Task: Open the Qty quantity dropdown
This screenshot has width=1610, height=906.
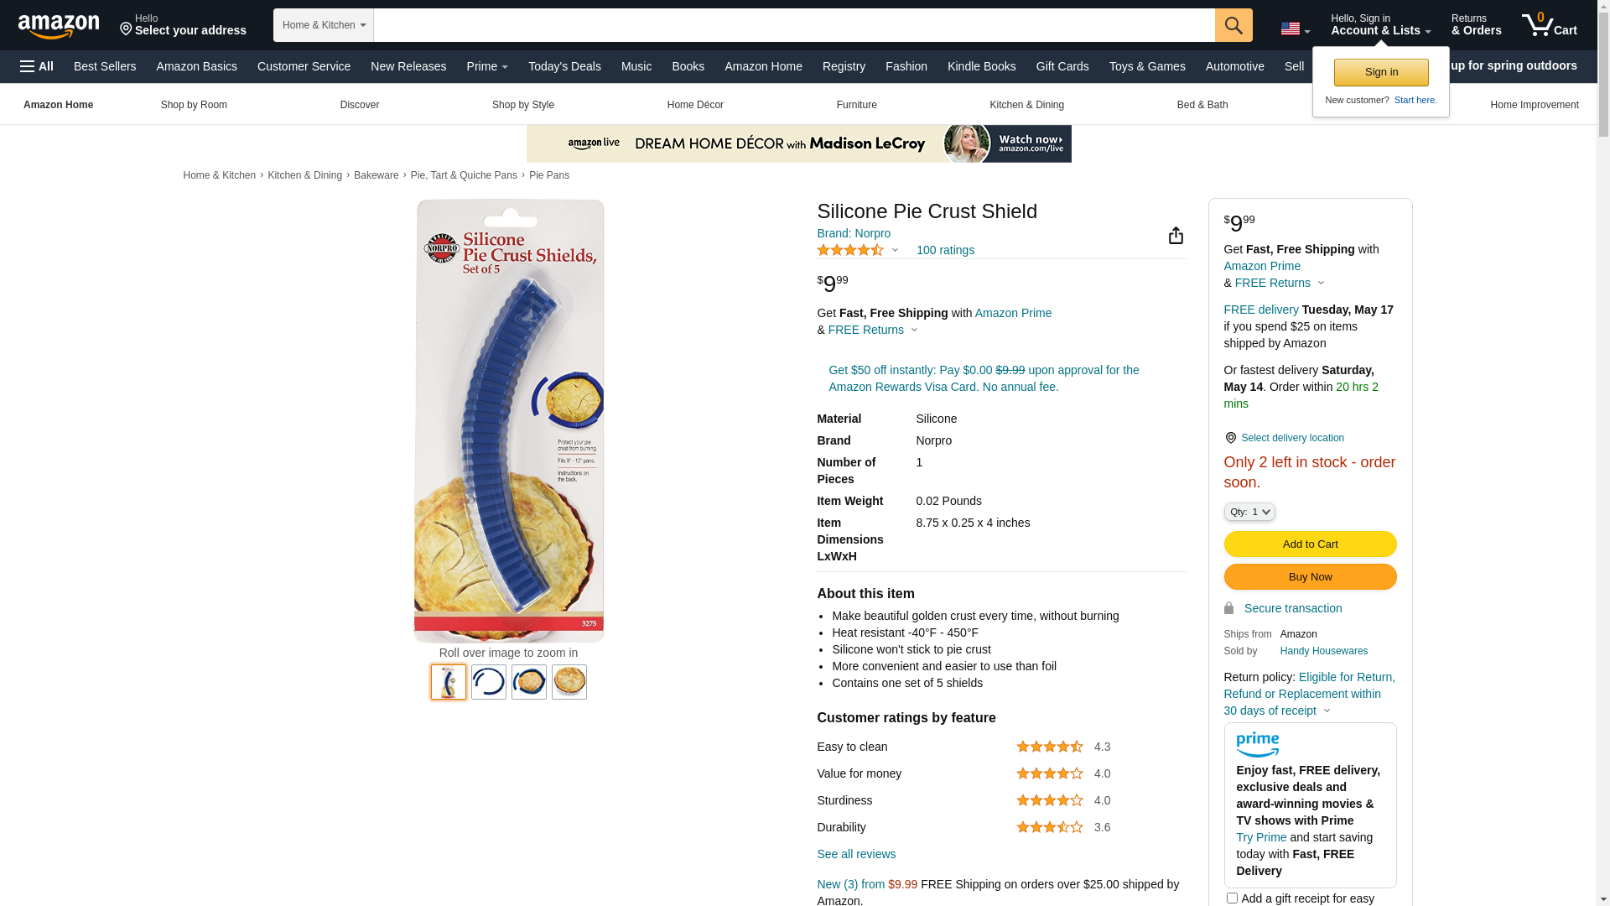Action: [x=1249, y=512]
